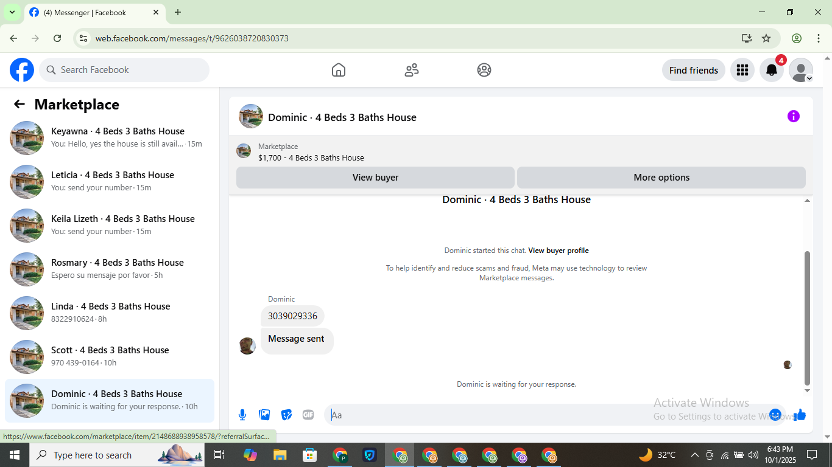832x467 pixels.
Task: Click the chat header listing thumbnail
Action: 251,116
